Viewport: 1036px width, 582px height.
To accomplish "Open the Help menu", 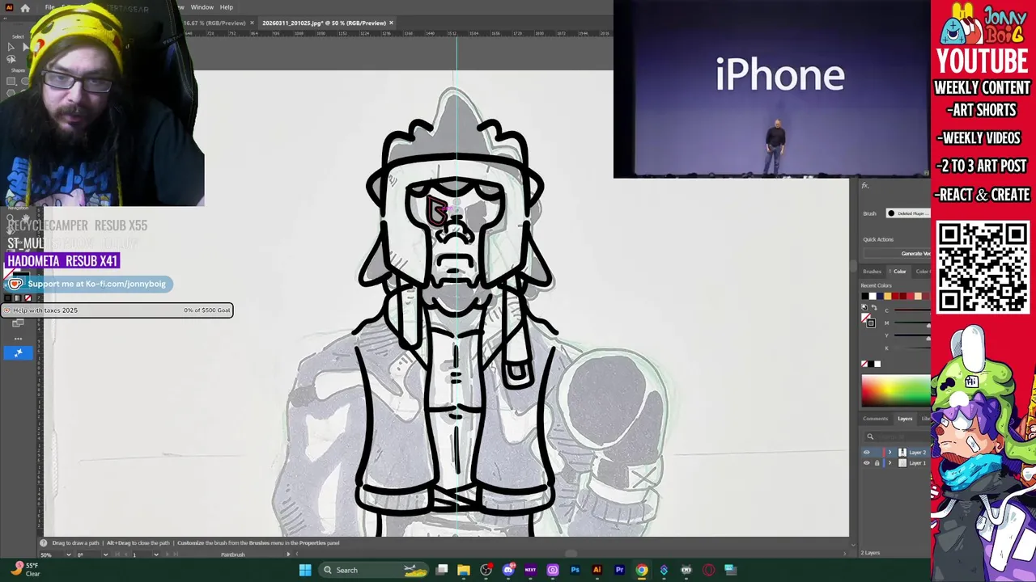I will pyautogui.click(x=227, y=7).
